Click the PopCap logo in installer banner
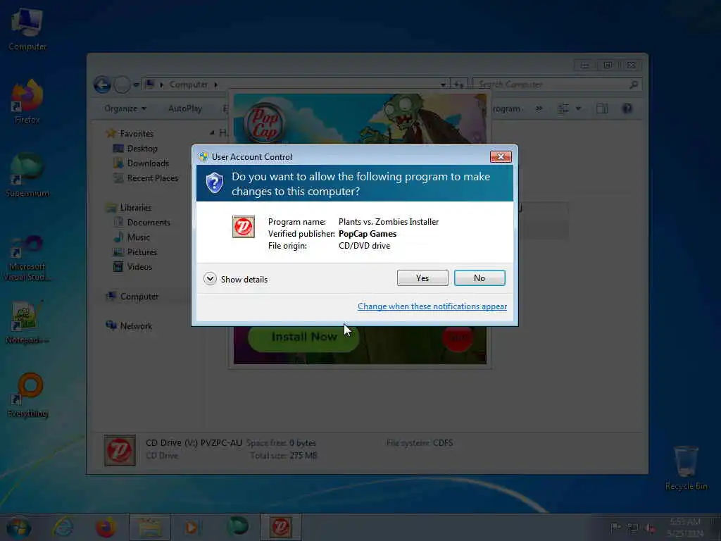 tap(265, 123)
